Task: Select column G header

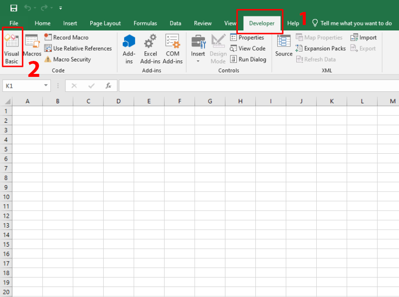Action: pos(210,101)
